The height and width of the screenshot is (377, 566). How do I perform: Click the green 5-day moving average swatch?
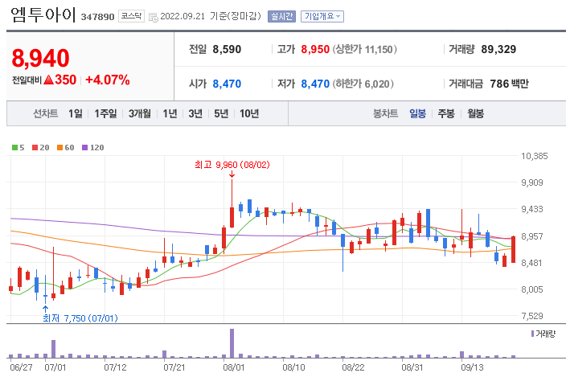click(14, 148)
